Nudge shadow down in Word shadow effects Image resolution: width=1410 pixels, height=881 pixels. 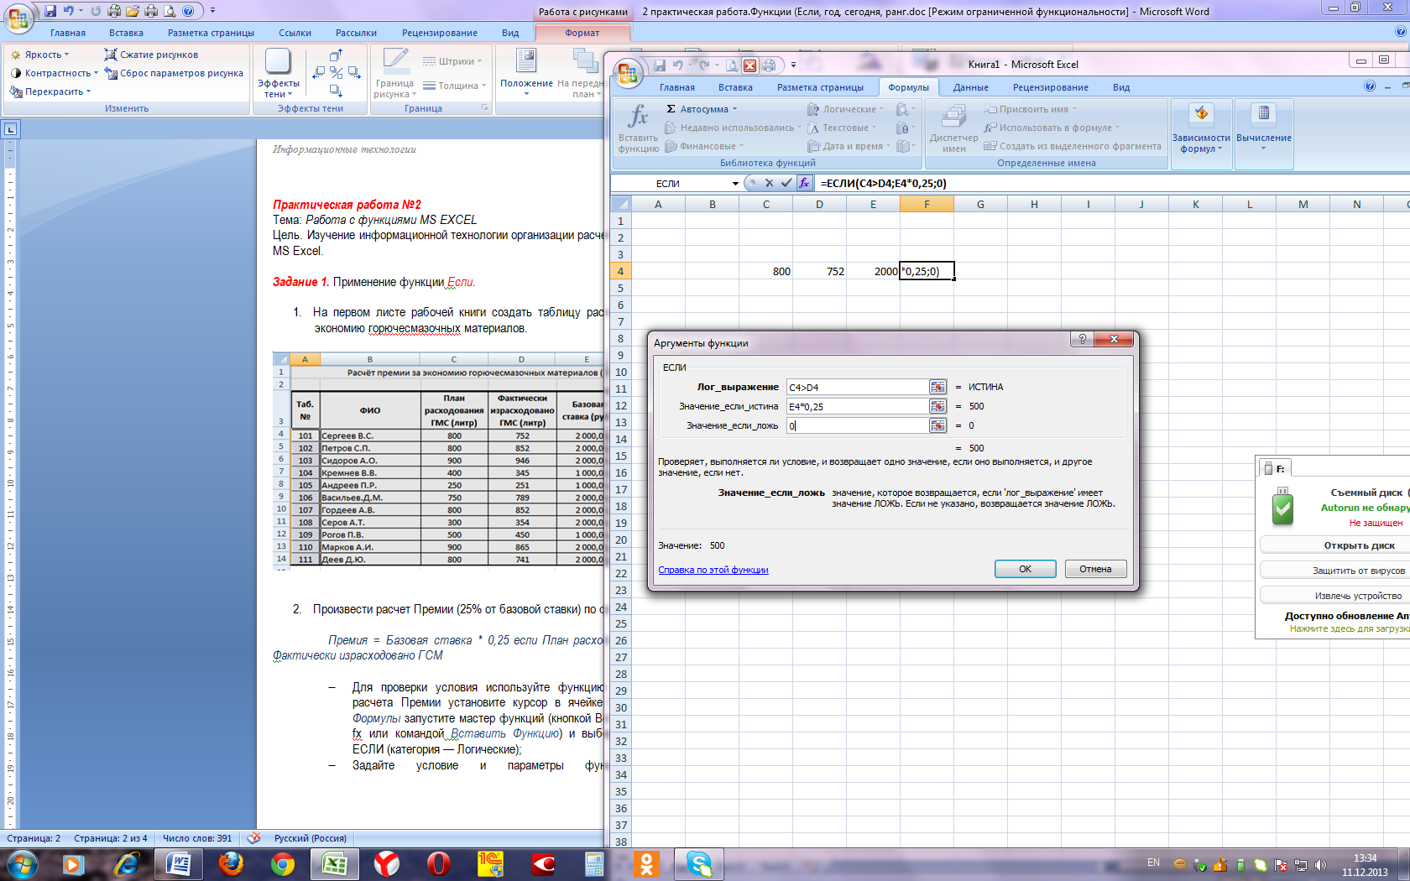click(x=336, y=90)
